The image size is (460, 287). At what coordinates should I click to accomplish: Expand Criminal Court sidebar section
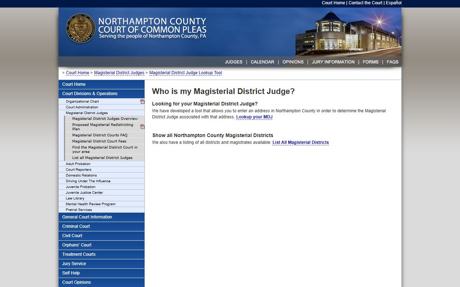pyautogui.click(x=101, y=226)
